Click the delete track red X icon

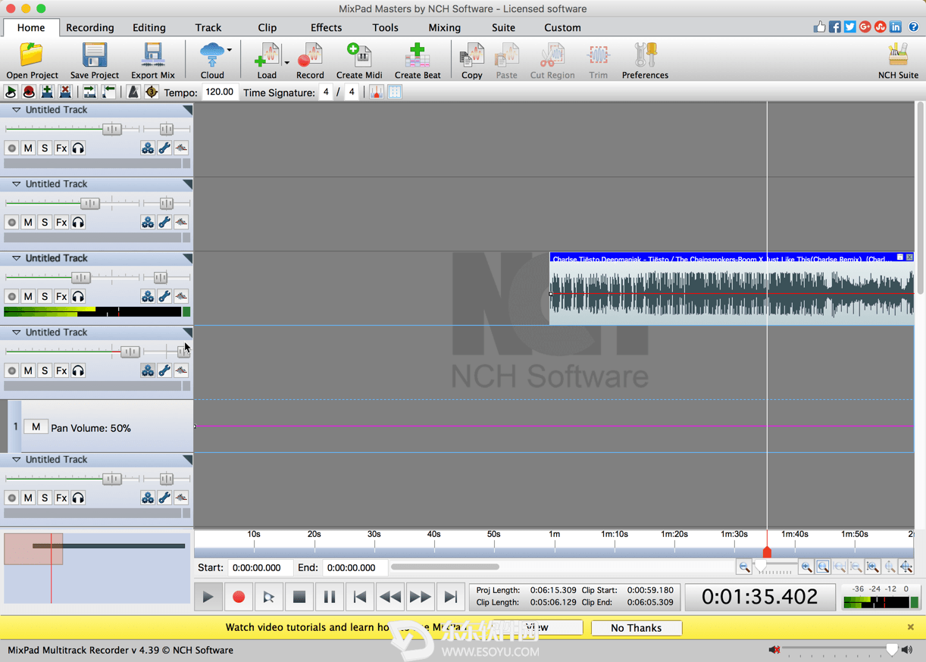[65, 92]
